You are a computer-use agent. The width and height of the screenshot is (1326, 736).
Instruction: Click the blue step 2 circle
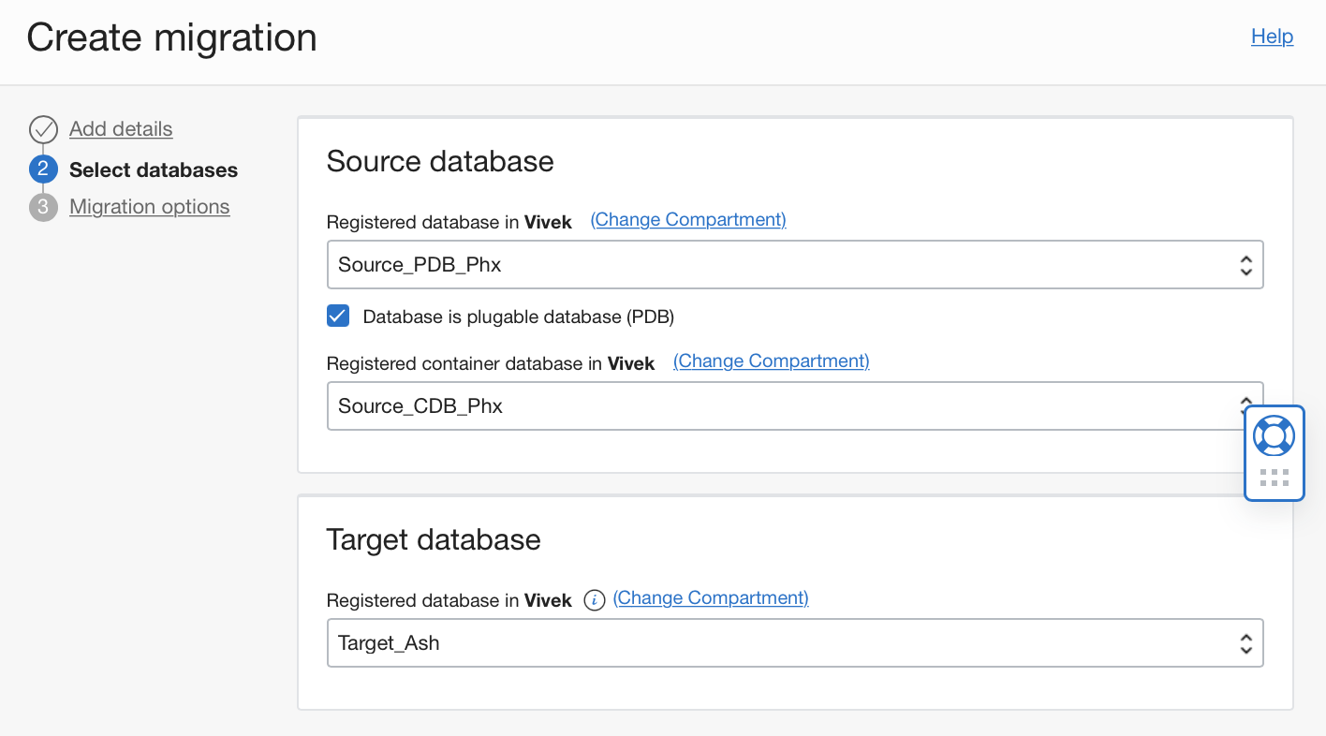[x=43, y=169]
